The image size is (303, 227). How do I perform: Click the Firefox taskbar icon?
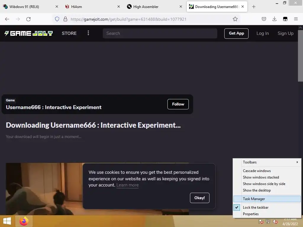24,221
